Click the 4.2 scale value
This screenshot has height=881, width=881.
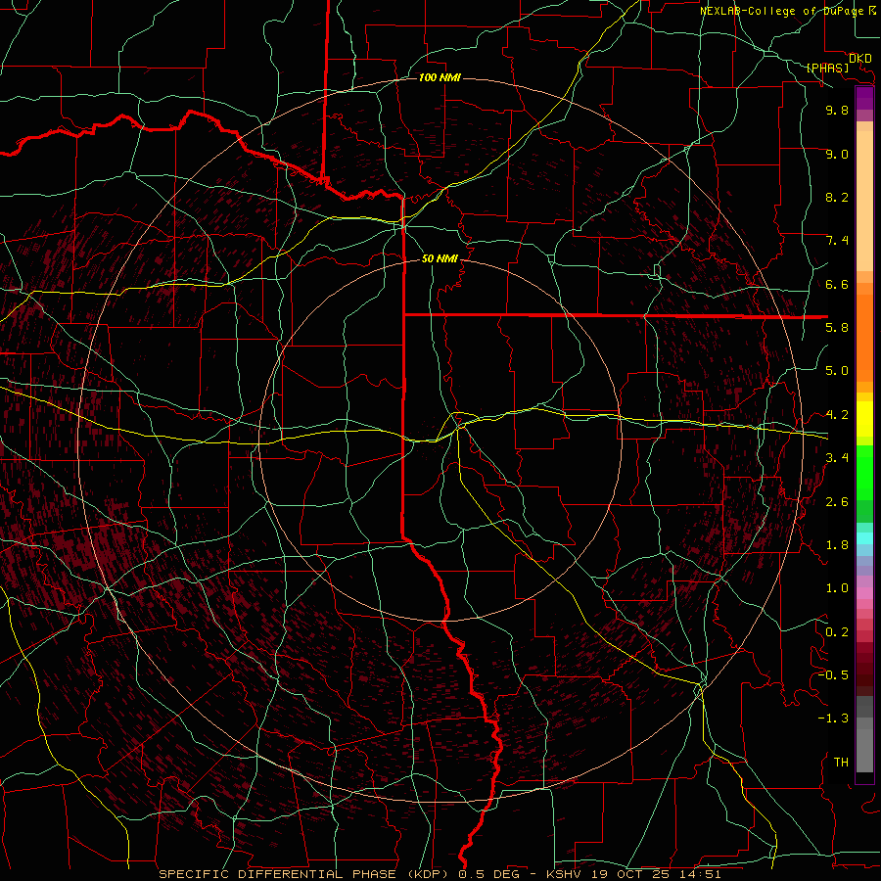837,415
